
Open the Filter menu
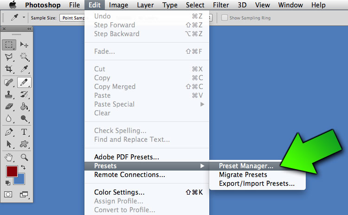(x=221, y=5)
